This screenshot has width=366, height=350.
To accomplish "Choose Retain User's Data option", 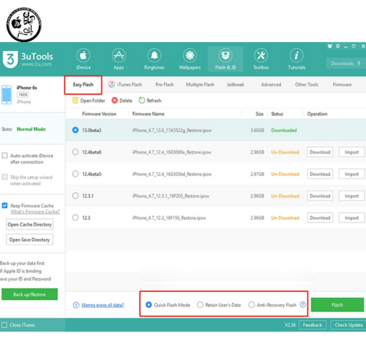I will point(200,305).
